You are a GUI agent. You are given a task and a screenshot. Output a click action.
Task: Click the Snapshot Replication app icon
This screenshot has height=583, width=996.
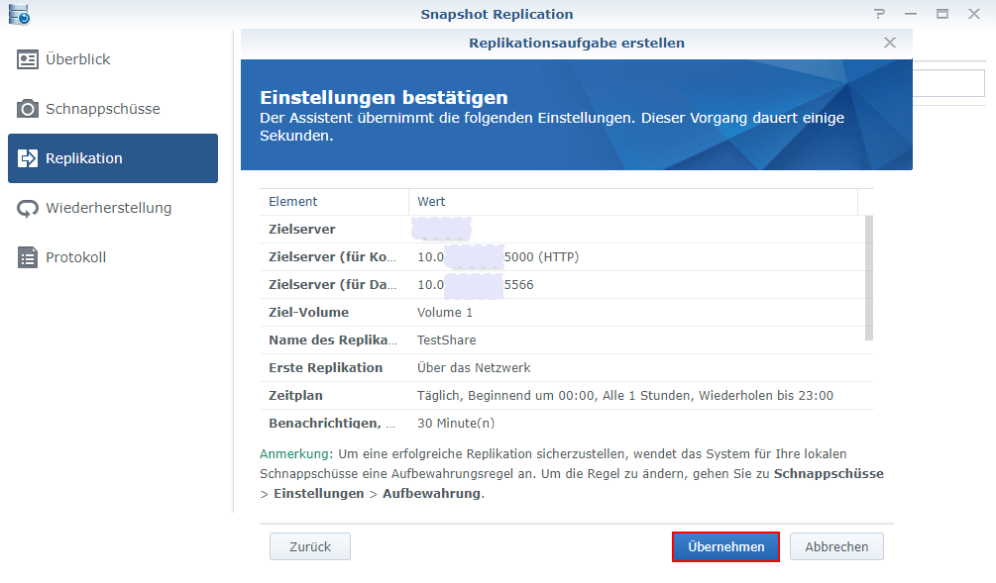pyautogui.click(x=19, y=14)
